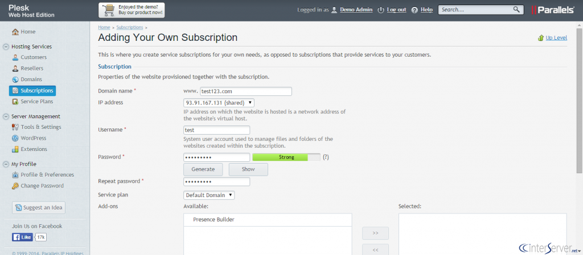Image resolution: width=583 pixels, height=255 pixels.
Task: Click the Demo Admin link
Action: pyautogui.click(x=356, y=10)
